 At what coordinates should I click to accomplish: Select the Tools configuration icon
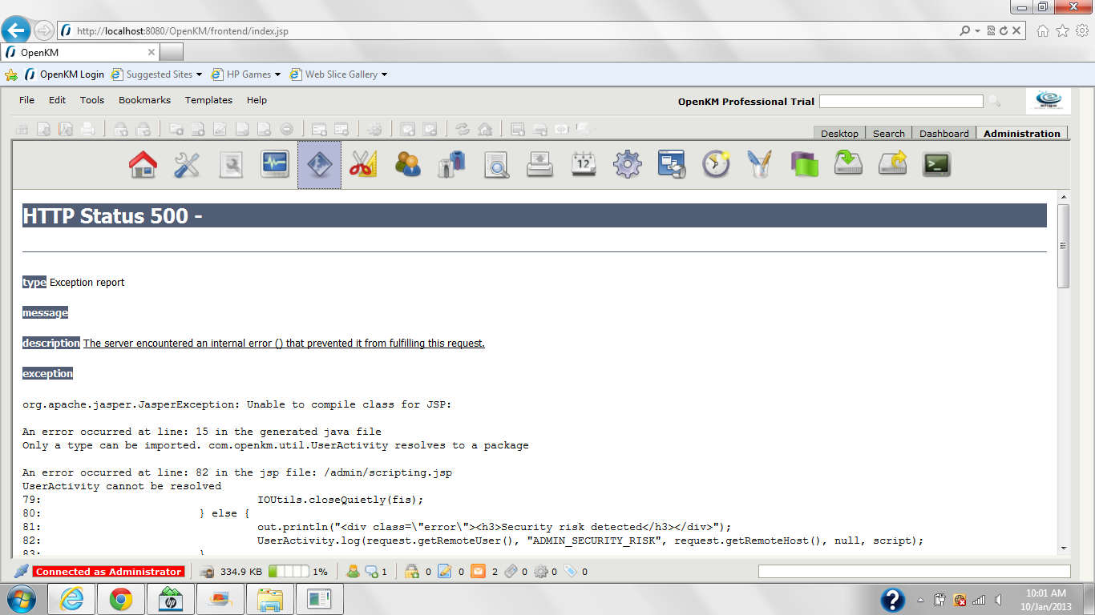(x=187, y=163)
